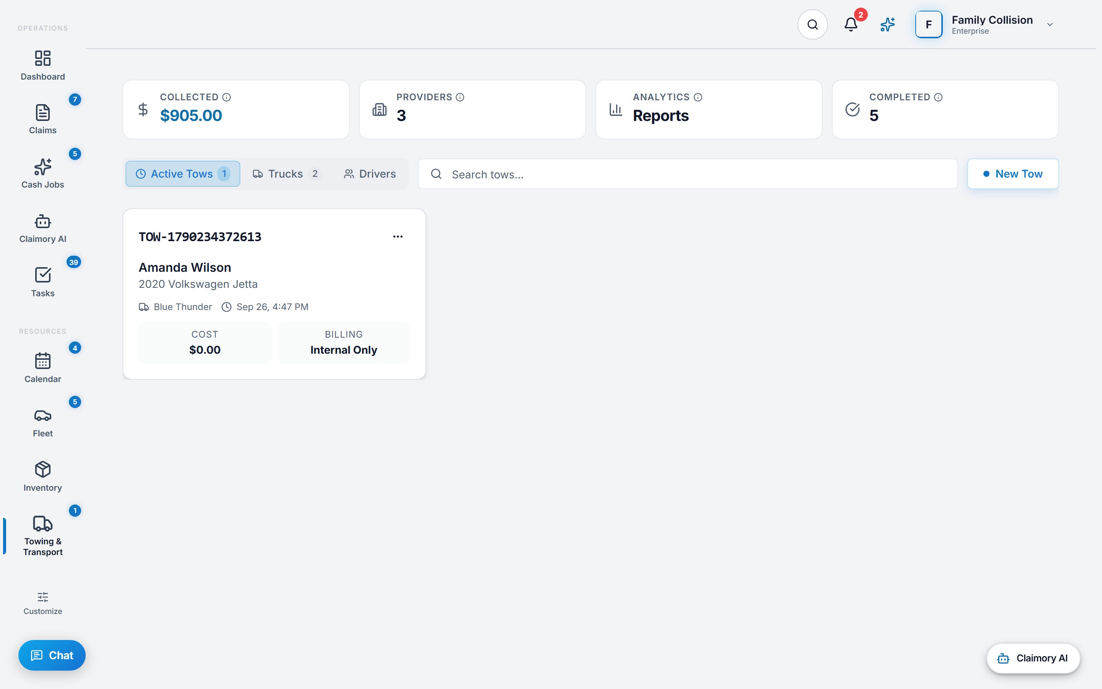This screenshot has height=689, width=1102.
Task: Click the Search tows input field
Action: click(x=688, y=174)
